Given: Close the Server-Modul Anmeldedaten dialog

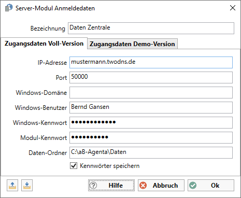Looking at the screenshot, I should point(233,8).
